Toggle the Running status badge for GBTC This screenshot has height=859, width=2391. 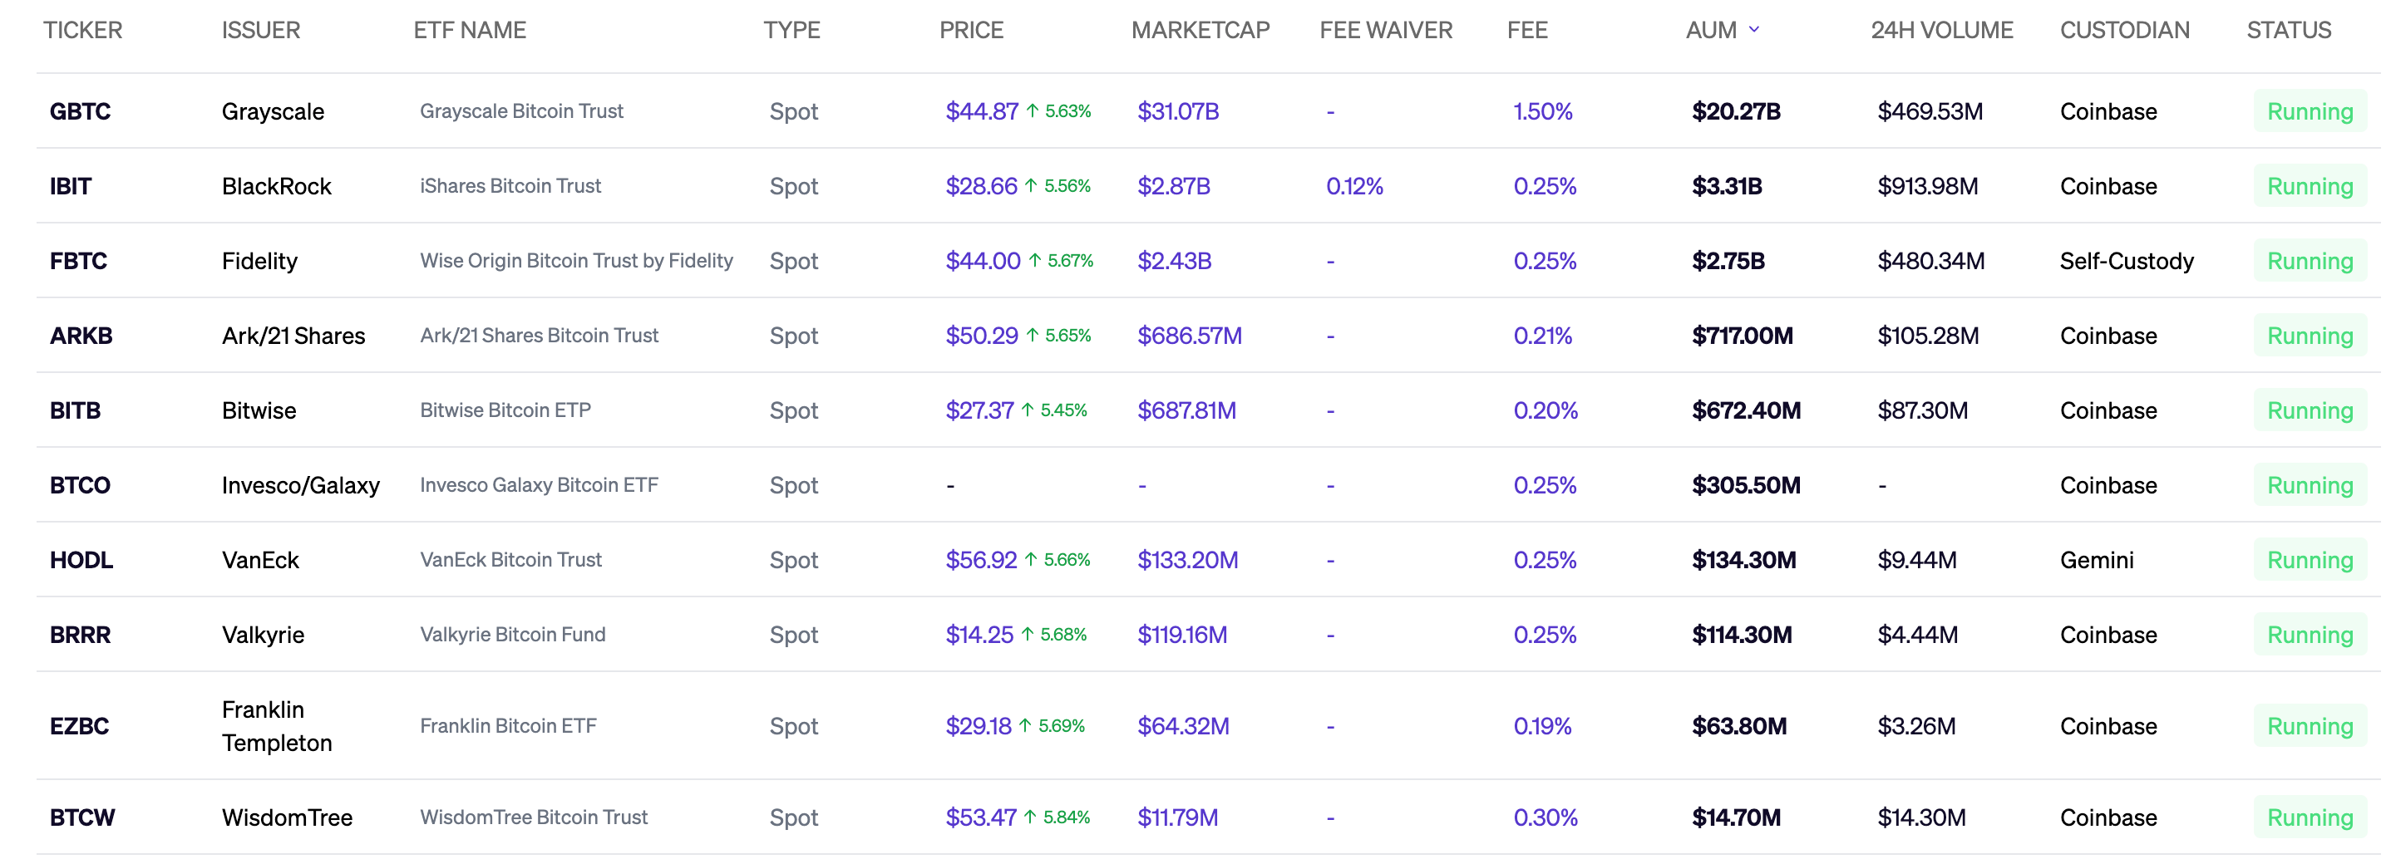coord(2310,111)
